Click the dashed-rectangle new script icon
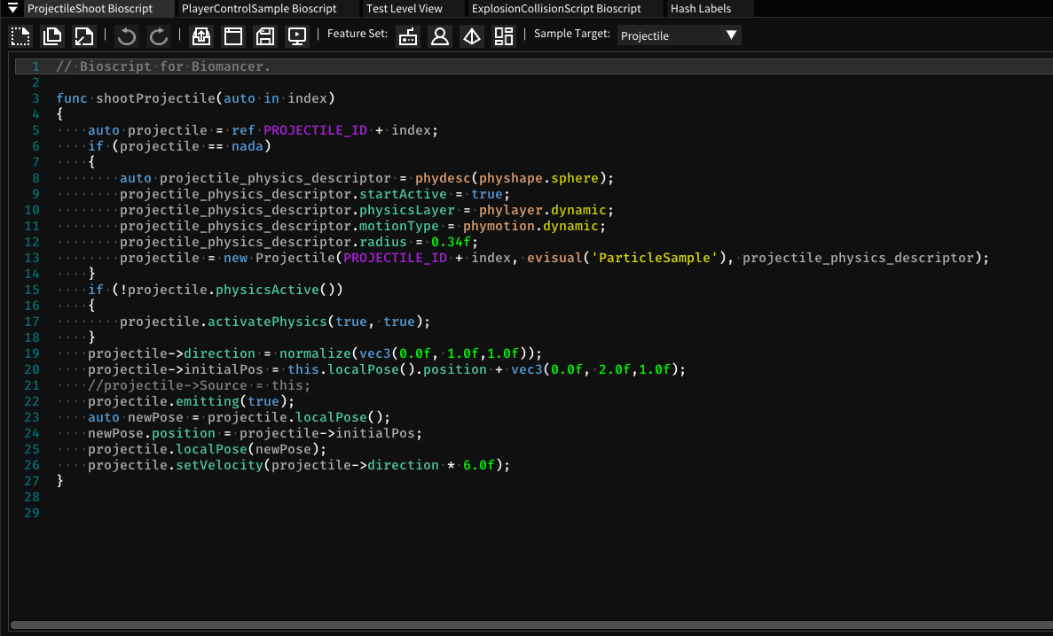1053x636 pixels. coord(20,35)
